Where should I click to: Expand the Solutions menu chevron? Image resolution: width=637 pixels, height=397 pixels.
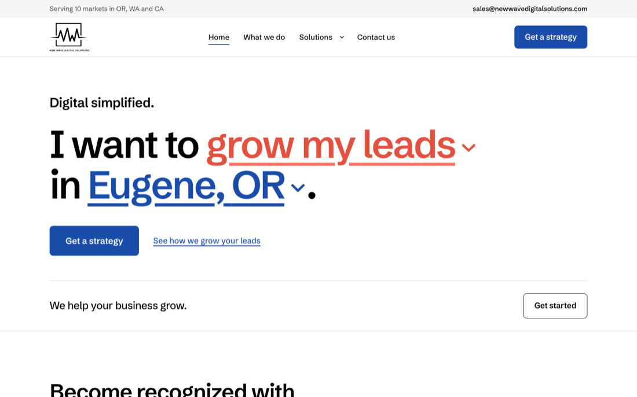(x=342, y=38)
